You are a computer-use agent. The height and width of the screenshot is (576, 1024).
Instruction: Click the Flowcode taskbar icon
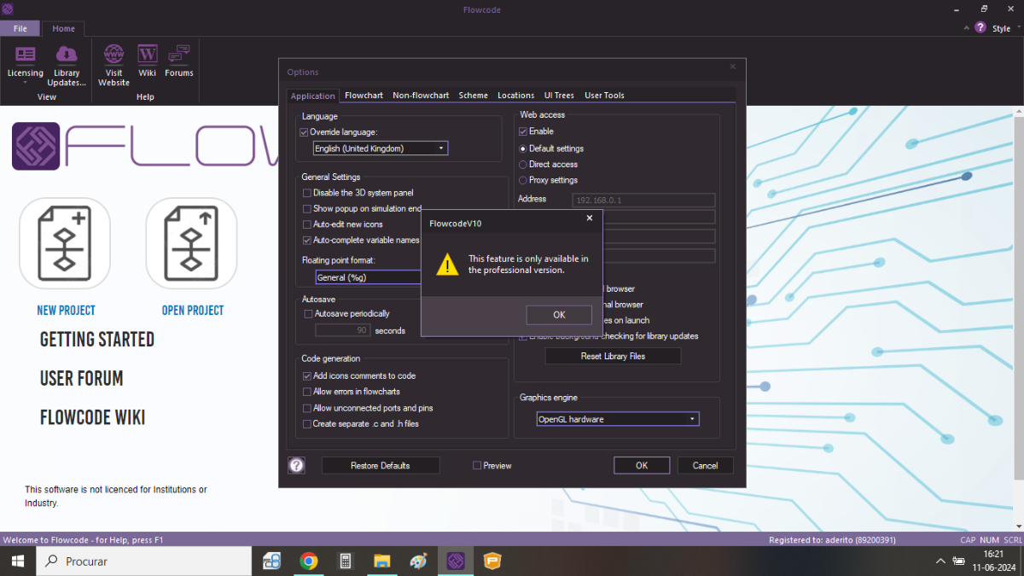point(456,561)
